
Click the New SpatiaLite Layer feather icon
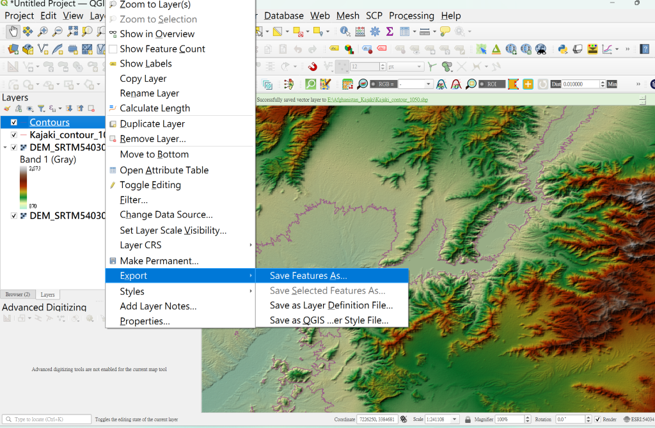tap(58, 49)
